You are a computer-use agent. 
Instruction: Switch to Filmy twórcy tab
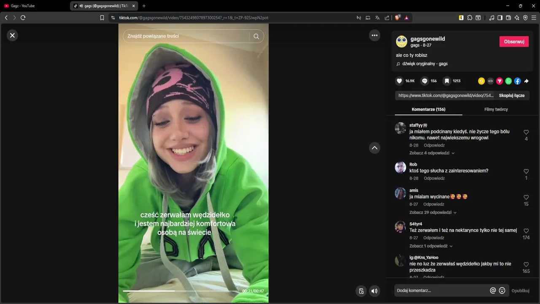[496, 109]
